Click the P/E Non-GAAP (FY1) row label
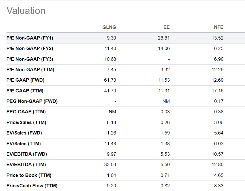Viewport: 245px width, 191px height. pyautogui.click(x=31, y=38)
